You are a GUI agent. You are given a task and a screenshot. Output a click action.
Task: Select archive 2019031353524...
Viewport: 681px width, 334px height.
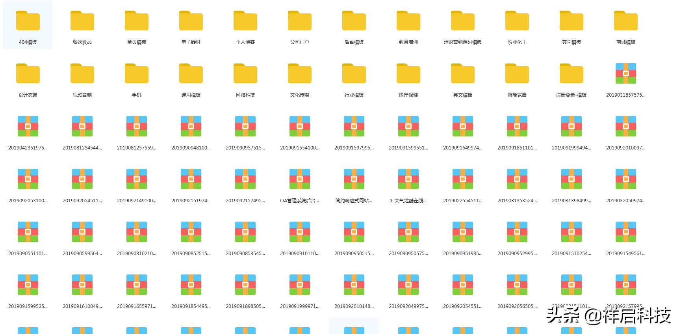(x=517, y=179)
